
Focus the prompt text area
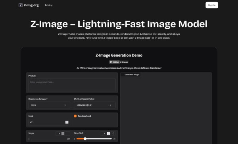coord(72,85)
